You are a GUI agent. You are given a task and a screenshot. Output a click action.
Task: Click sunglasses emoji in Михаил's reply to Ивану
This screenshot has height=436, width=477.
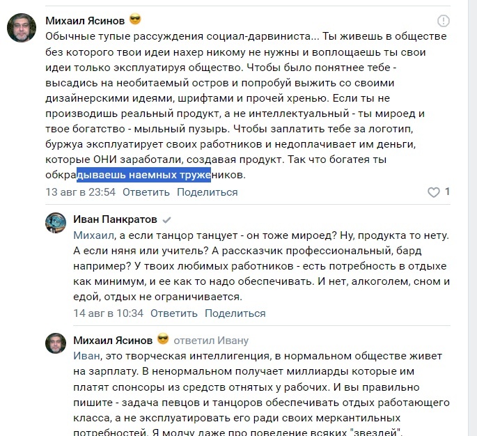click(163, 339)
